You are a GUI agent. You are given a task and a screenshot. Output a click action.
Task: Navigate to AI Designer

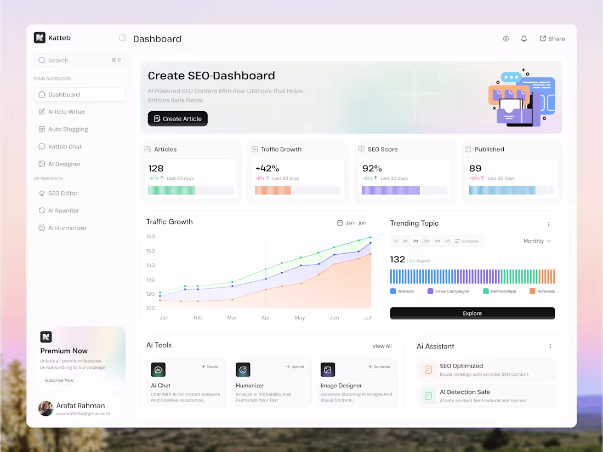(x=79, y=164)
